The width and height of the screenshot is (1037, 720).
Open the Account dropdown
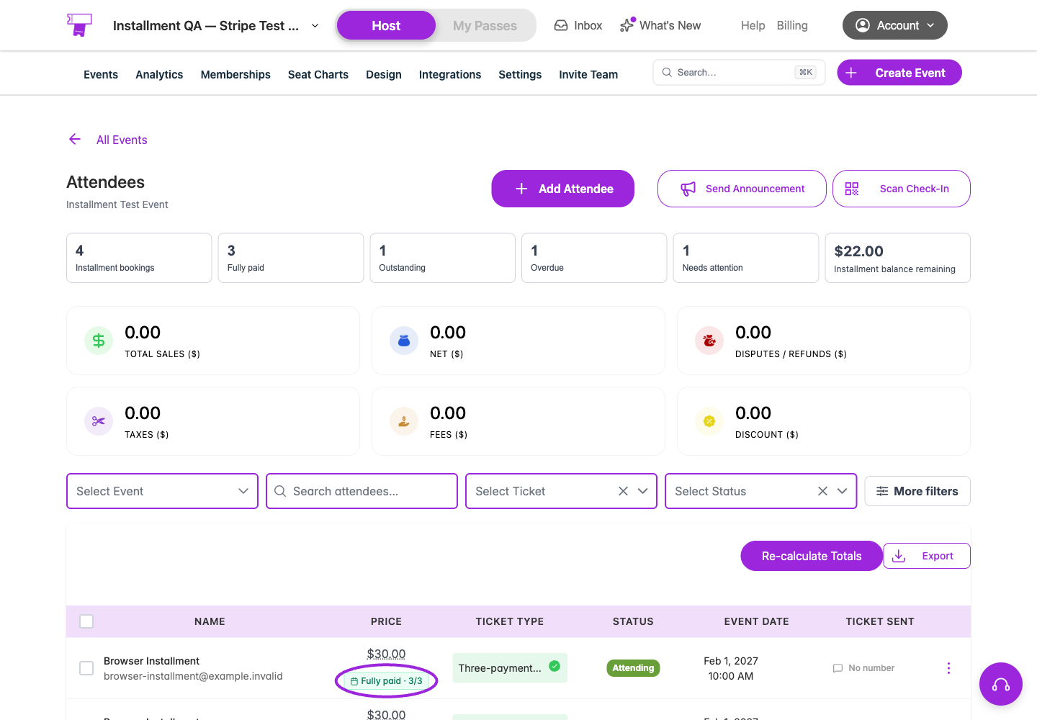pos(895,25)
